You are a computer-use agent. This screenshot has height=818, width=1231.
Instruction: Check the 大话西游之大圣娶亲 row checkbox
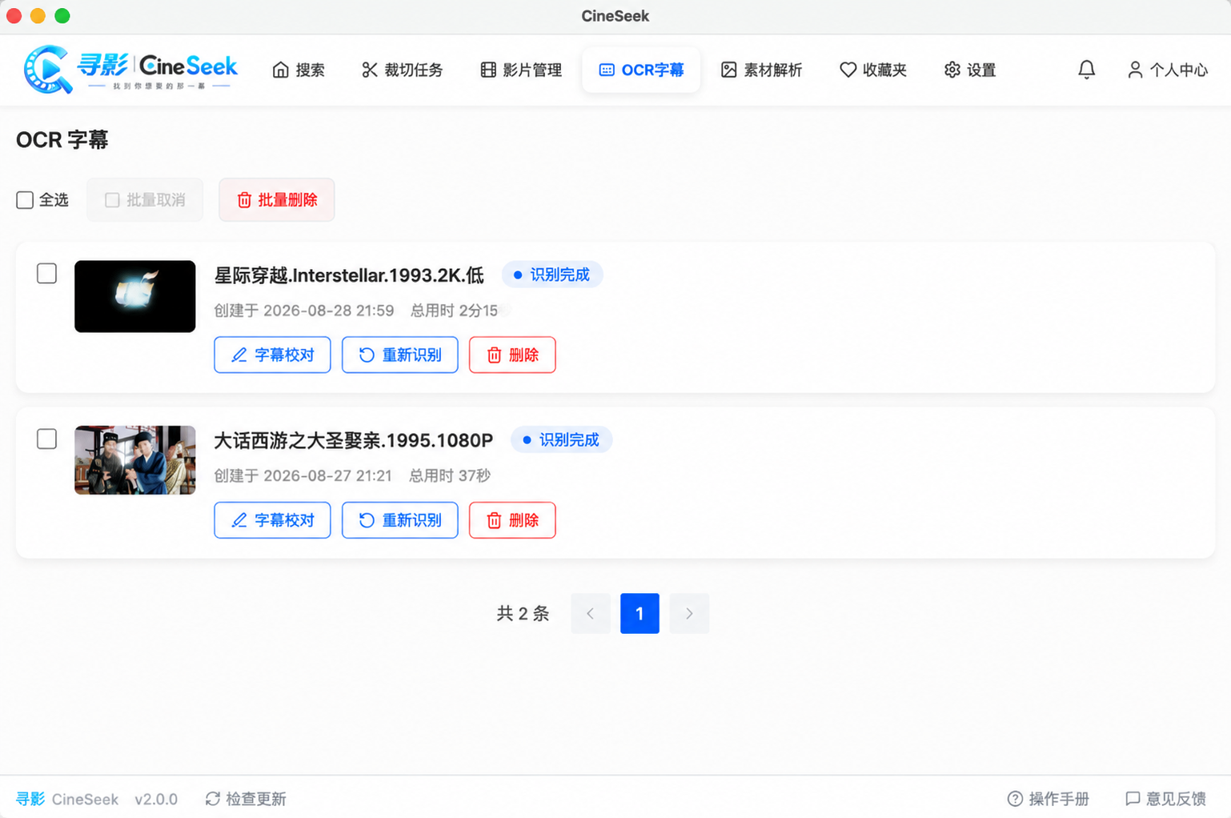pos(47,439)
